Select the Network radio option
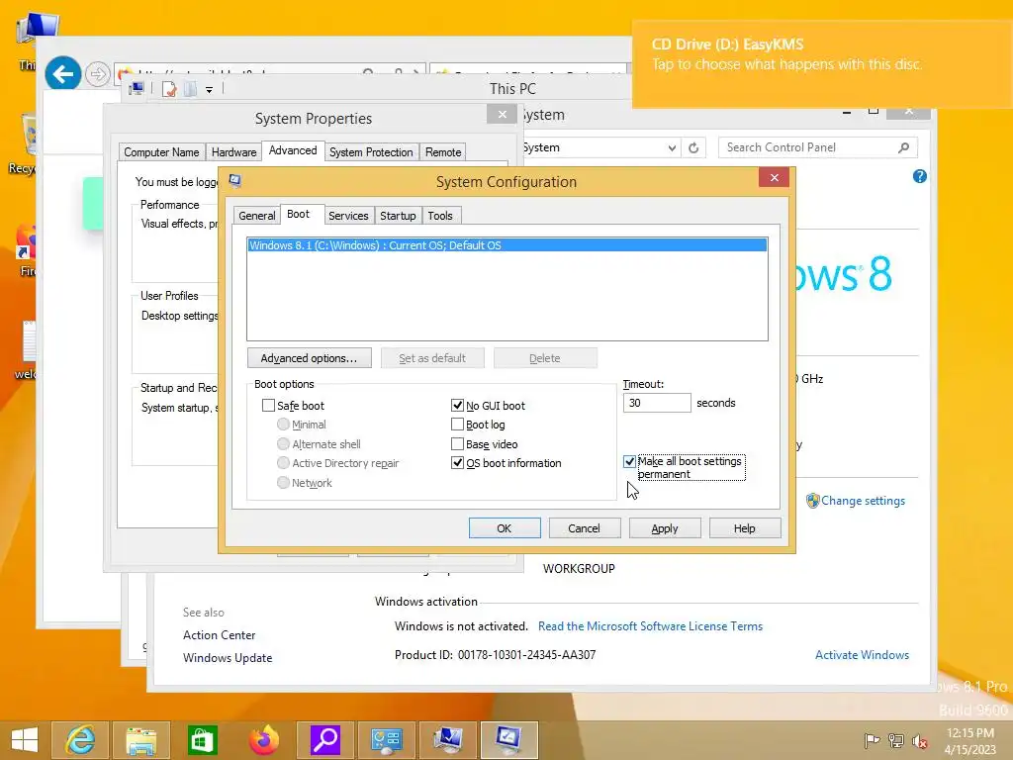This screenshot has width=1013, height=760. 283,482
